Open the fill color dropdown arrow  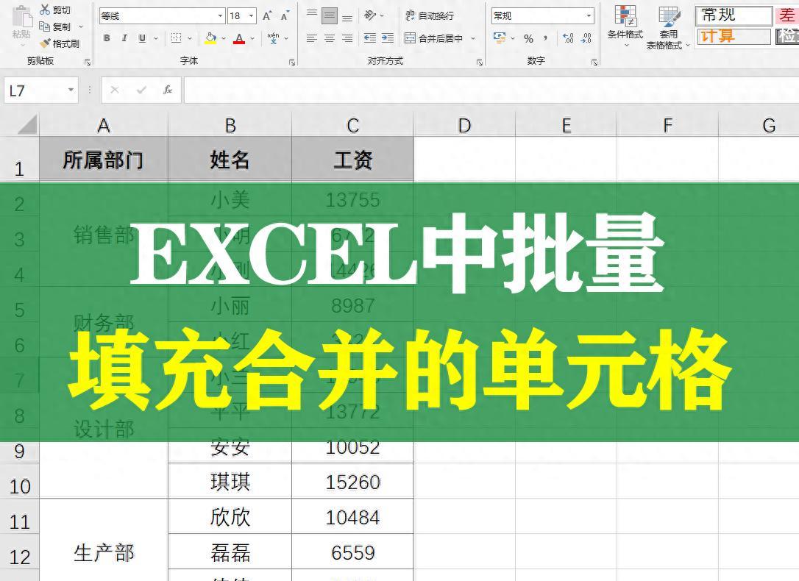click(224, 38)
